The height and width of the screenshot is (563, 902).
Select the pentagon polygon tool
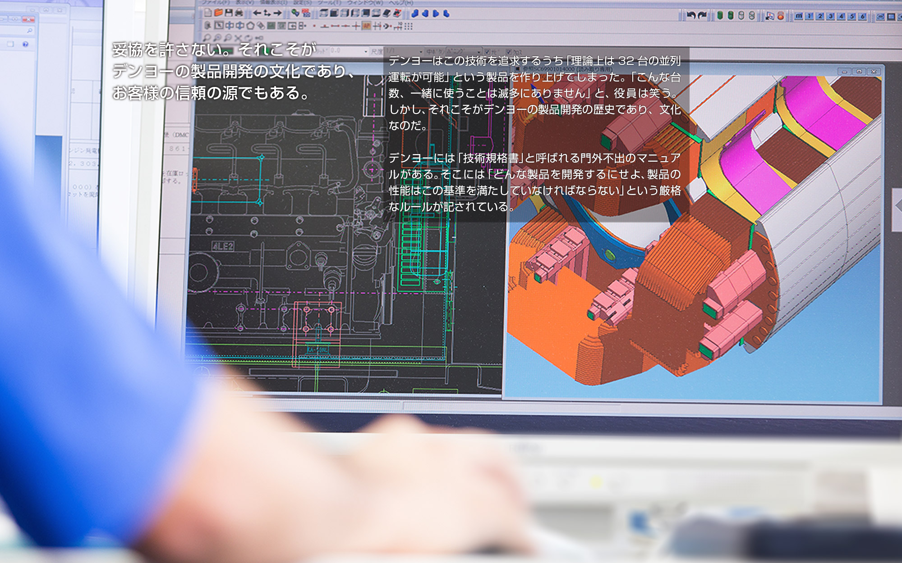(x=250, y=26)
